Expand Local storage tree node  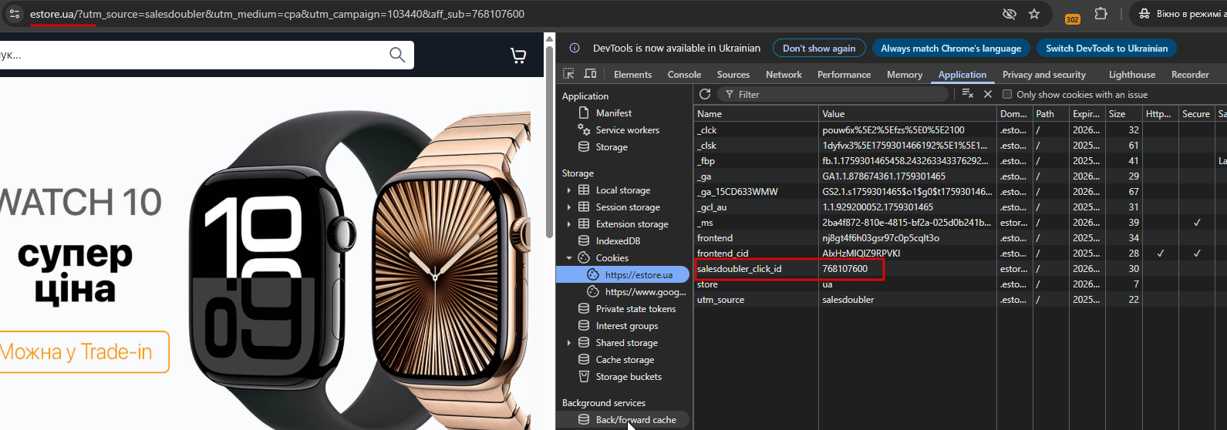pyautogui.click(x=569, y=190)
